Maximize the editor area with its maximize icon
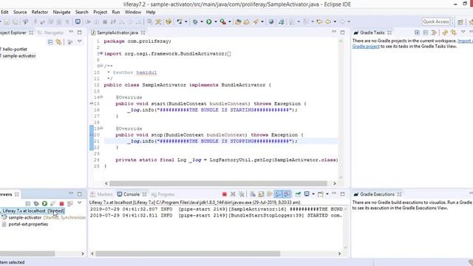The image size is (473, 266). pos(342,33)
